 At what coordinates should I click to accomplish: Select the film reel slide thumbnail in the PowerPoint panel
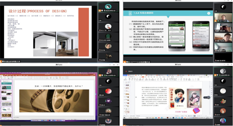[x=6, y=115]
